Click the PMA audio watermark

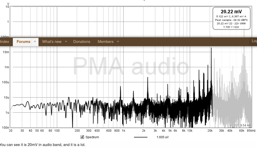pyautogui.click(x=131, y=65)
